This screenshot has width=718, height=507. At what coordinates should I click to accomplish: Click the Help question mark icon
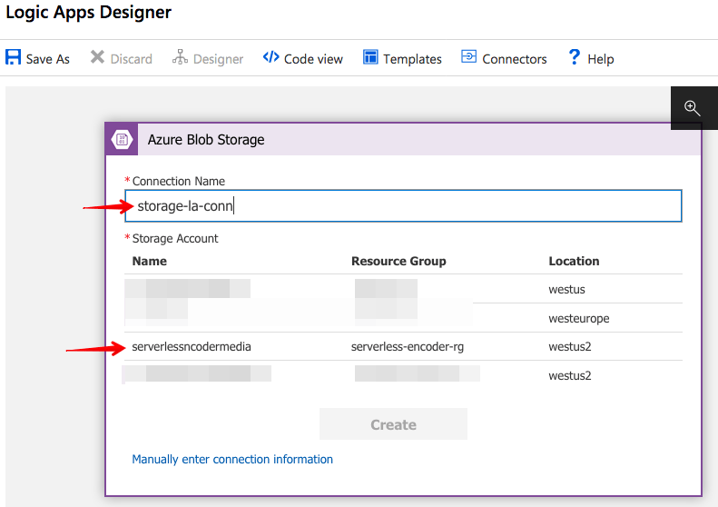point(574,58)
